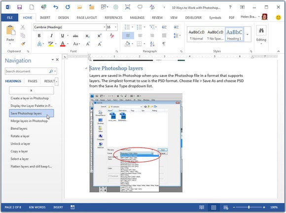The width and height of the screenshot is (286, 213).
Task: Open the Change Case Aa dropdown
Action: 76,44
